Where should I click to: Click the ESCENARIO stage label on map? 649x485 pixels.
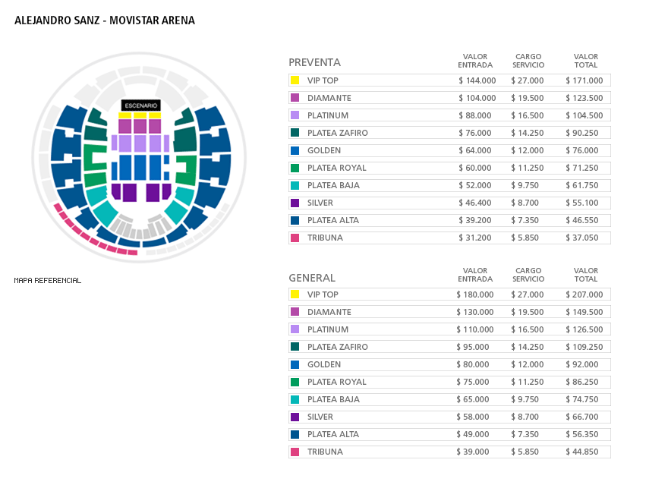(140, 106)
